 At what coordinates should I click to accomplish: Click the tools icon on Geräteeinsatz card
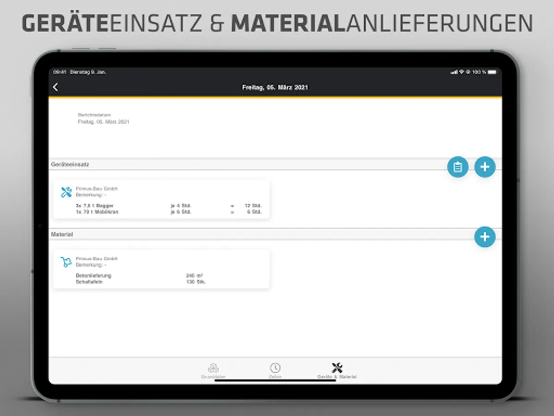[x=66, y=192]
